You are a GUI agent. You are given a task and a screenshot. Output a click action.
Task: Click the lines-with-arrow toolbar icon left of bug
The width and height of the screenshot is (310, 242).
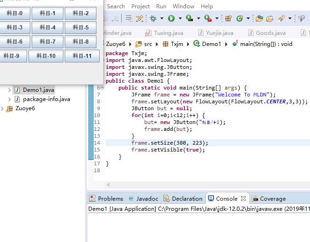click(x=129, y=18)
